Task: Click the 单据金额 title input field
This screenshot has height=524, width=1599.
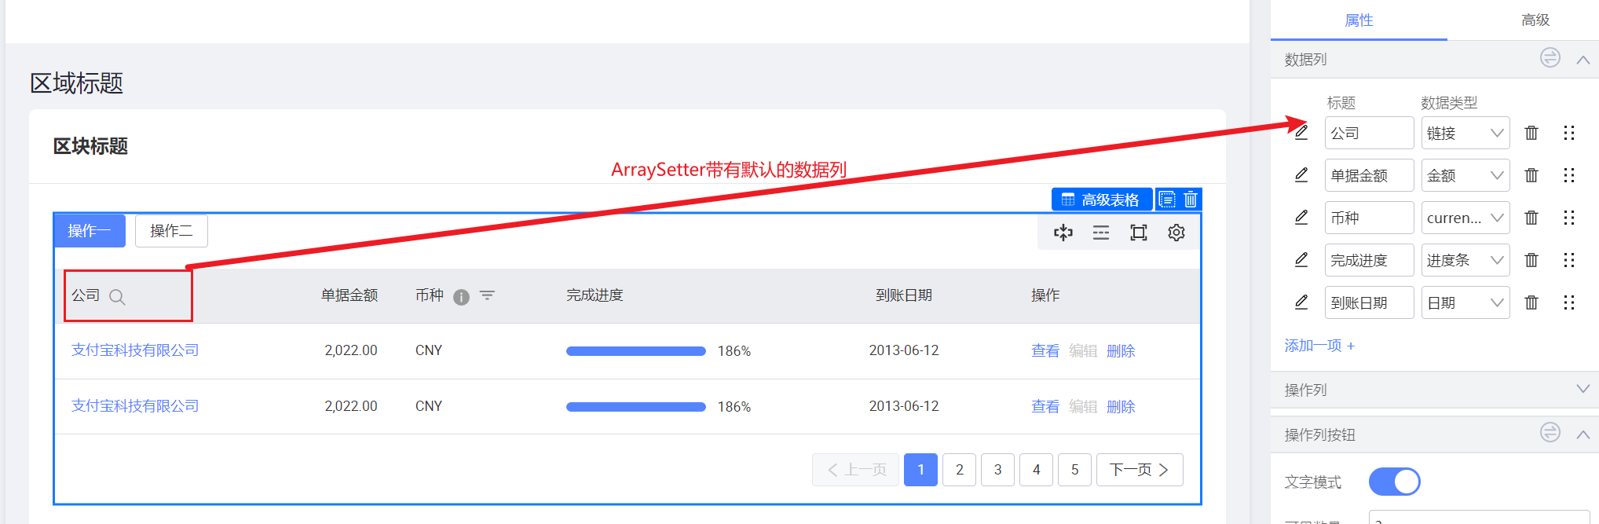Action: click(1369, 175)
